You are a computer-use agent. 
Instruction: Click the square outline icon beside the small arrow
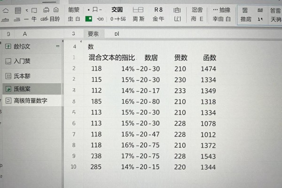point(34,10)
